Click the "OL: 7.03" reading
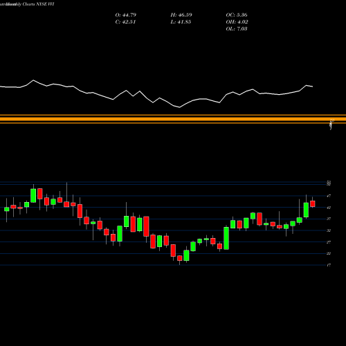The width and height of the screenshot is (346, 346). (x=237, y=29)
